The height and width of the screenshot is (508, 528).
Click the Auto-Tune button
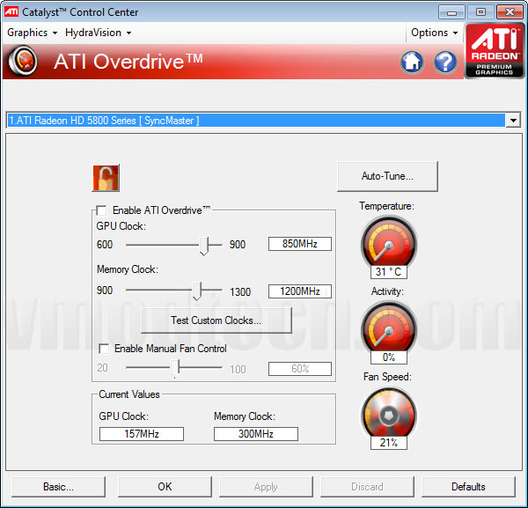click(387, 176)
